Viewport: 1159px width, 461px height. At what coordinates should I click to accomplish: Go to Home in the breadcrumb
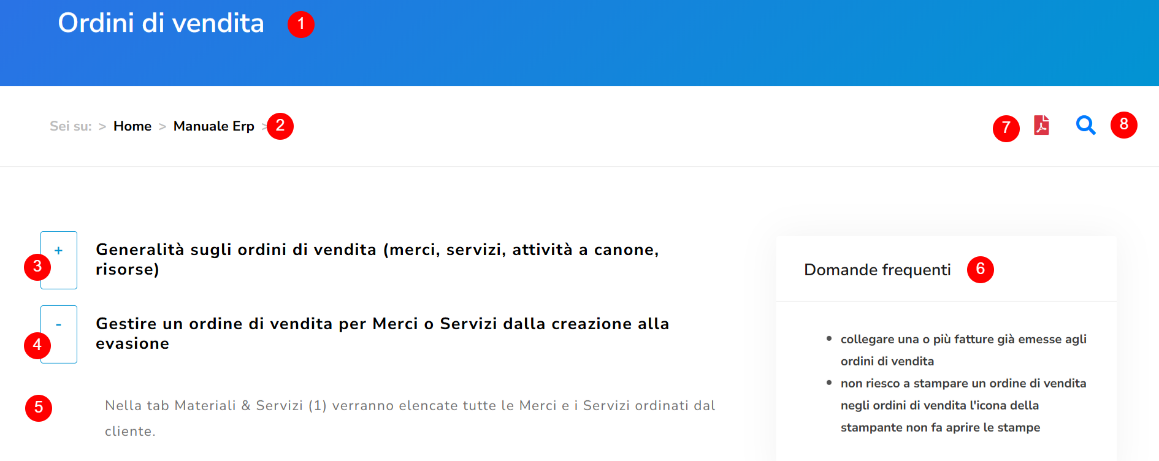(132, 126)
